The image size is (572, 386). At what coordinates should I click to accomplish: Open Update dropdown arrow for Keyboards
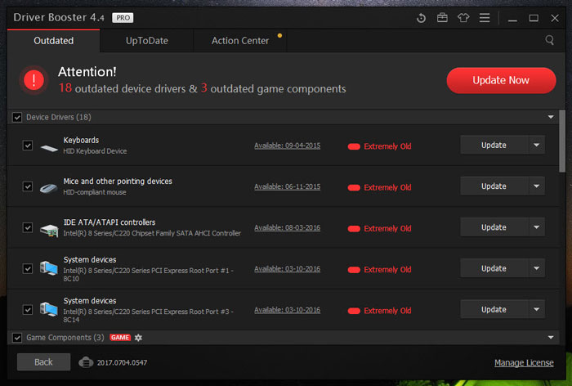pyautogui.click(x=537, y=145)
